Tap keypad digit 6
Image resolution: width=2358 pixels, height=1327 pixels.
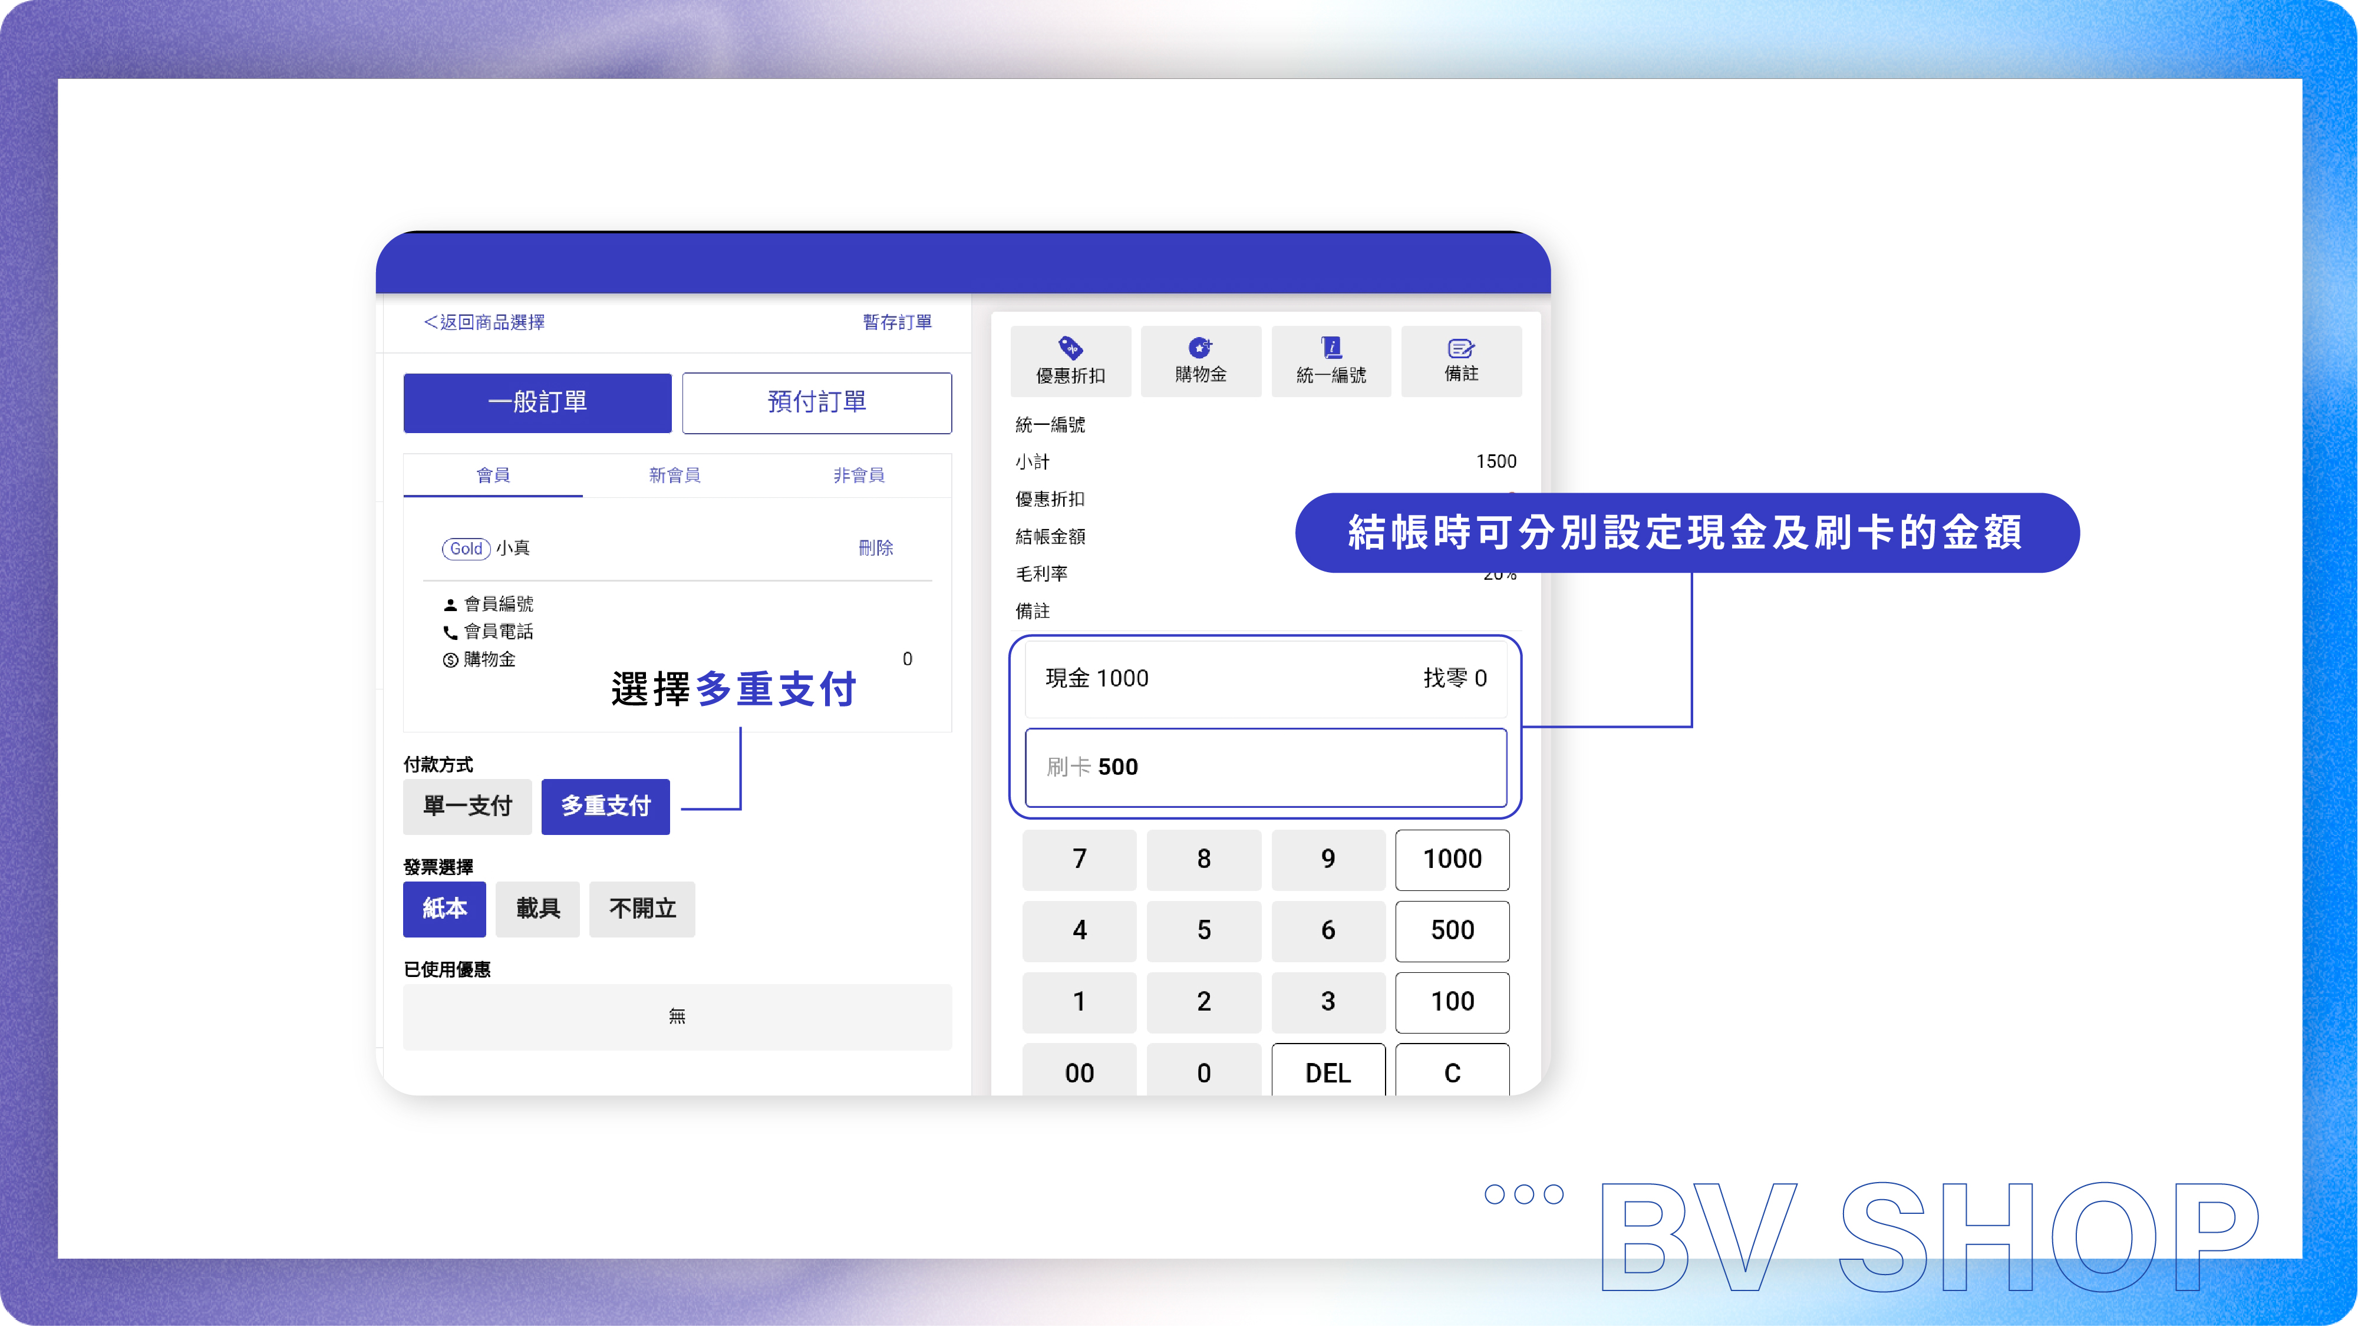1328,932
